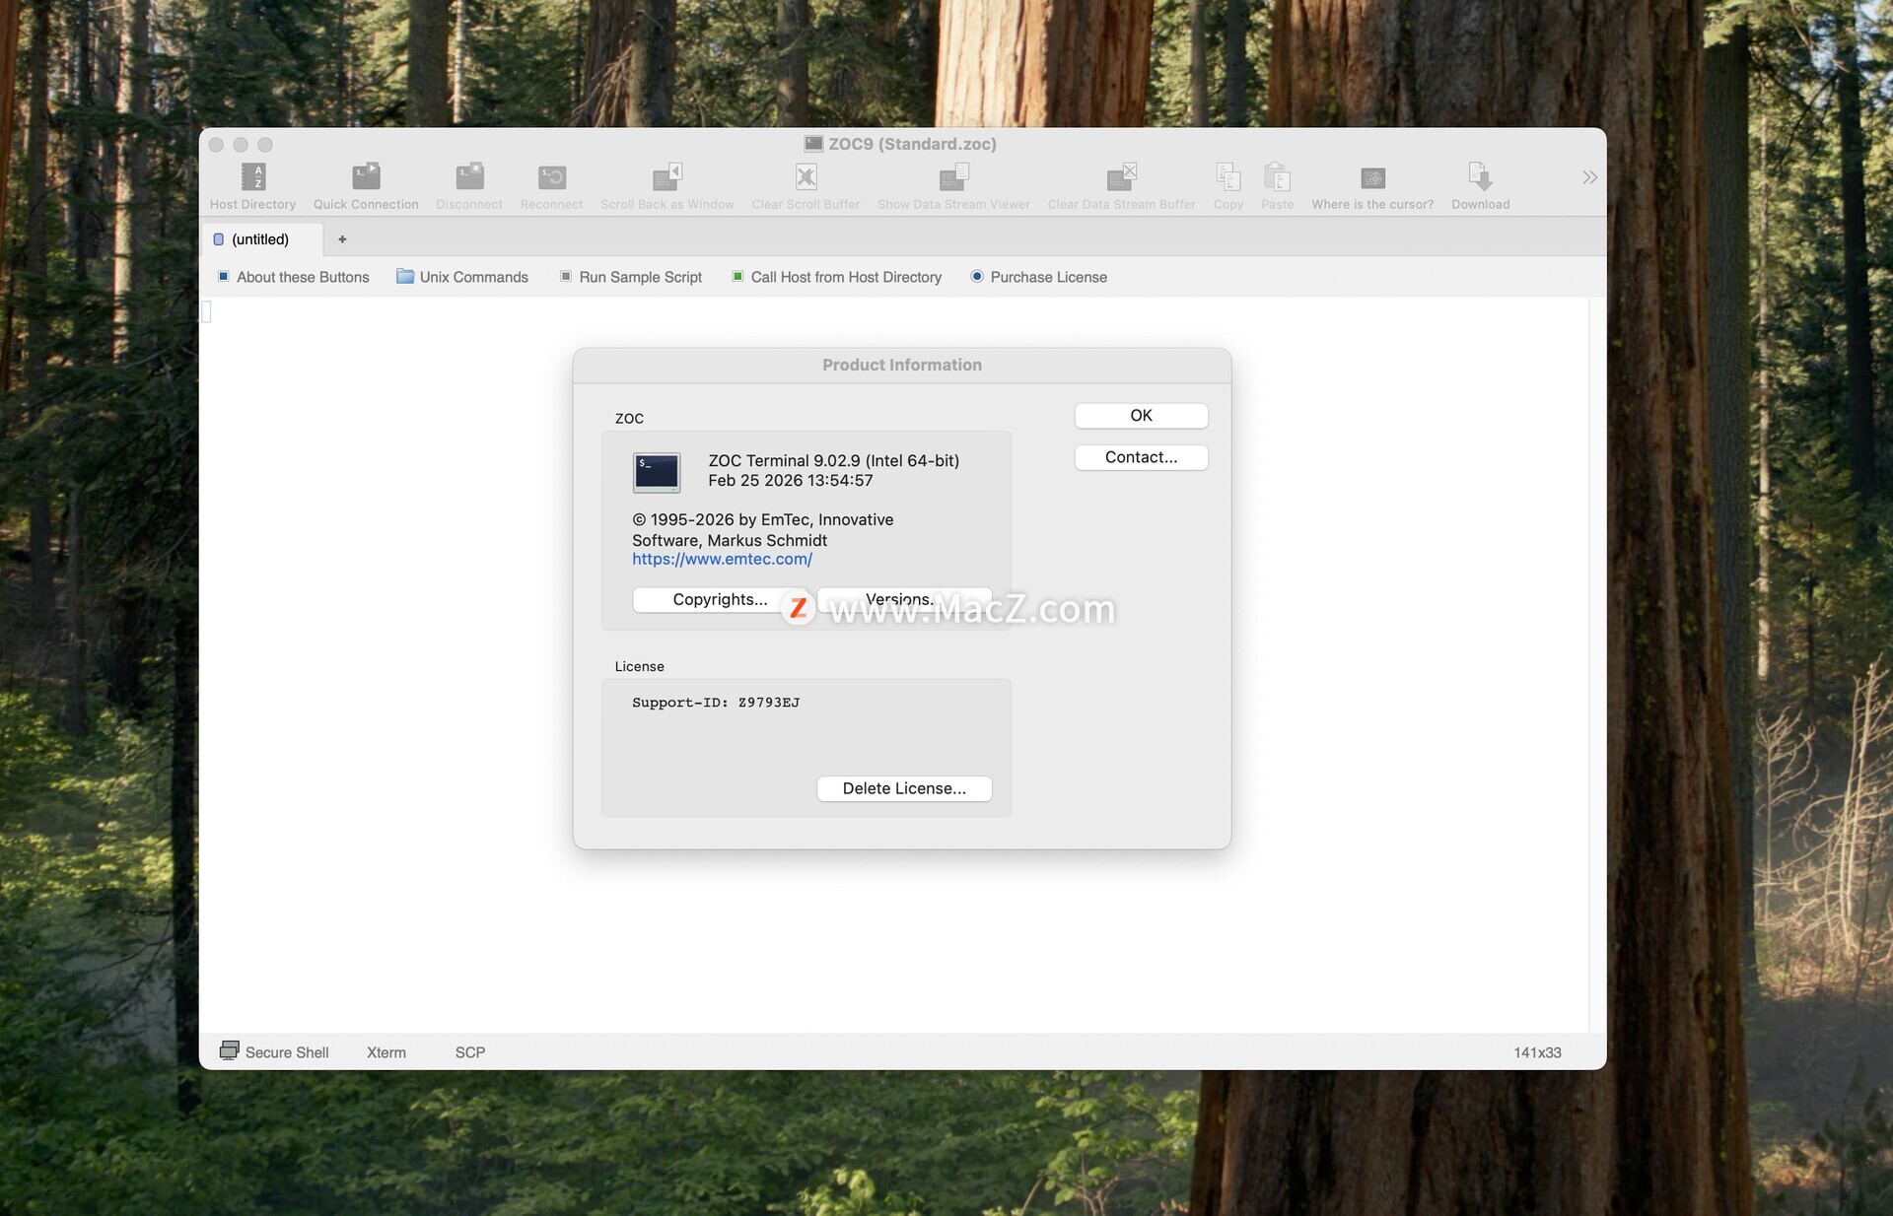Click the Copyrights... button
This screenshot has height=1216, width=1893.
[720, 599]
